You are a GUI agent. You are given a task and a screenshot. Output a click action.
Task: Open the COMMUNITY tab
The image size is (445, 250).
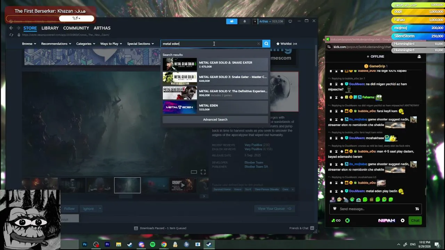click(76, 28)
